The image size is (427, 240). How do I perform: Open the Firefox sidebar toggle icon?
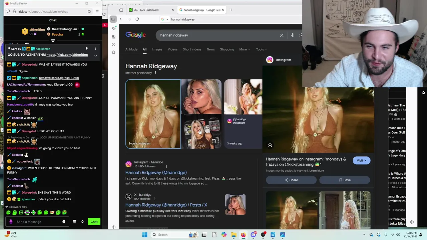pyautogui.click(x=113, y=19)
